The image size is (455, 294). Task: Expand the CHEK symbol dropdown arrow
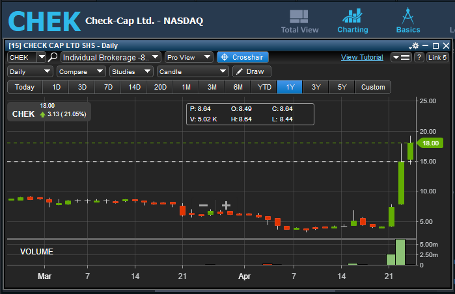coord(42,57)
